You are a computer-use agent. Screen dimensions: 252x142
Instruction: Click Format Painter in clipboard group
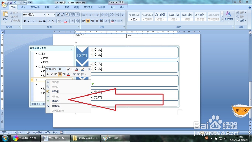click(x=15, y=21)
